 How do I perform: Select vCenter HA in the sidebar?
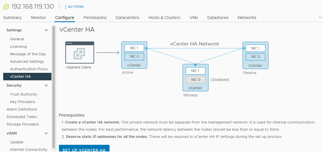click(27, 77)
